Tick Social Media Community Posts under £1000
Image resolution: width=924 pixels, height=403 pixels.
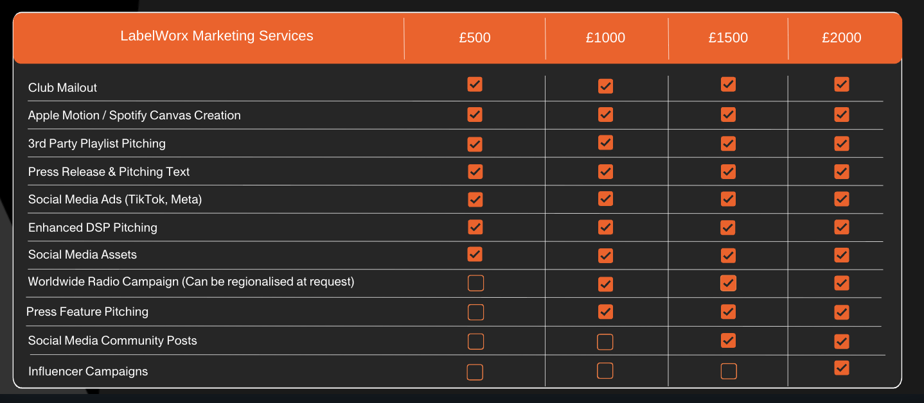[605, 342]
